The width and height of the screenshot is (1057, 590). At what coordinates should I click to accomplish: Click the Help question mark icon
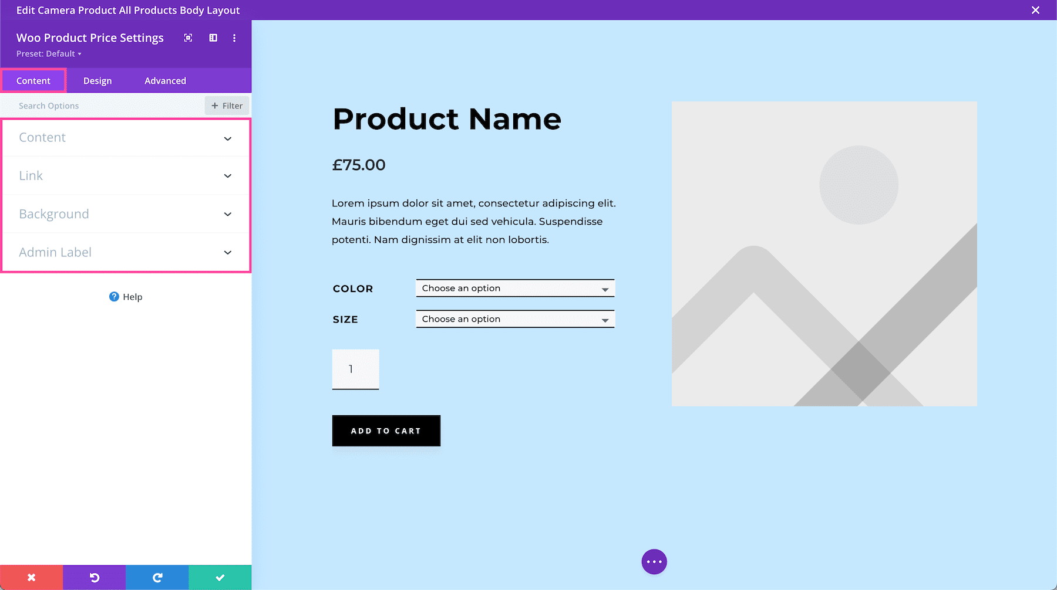click(x=113, y=297)
